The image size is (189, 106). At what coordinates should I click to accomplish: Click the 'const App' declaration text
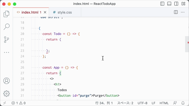click(51, 67)
